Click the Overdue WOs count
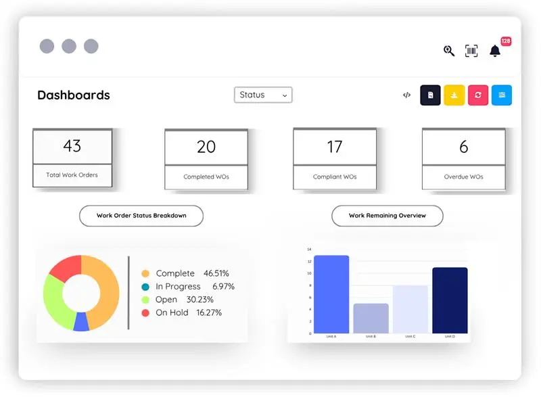The image size is (541, 397). pyautogui.click(x=464, y=146)
